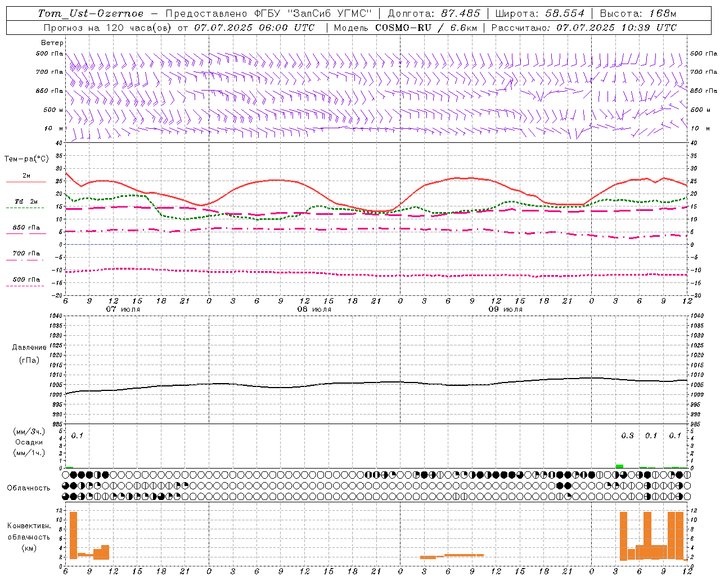
Task: Click 'Прогноз на 120 часа(ов)' forecast text
Action: coord(108,28)
